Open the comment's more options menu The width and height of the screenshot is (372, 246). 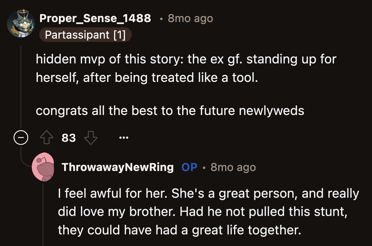coord(124,137)
